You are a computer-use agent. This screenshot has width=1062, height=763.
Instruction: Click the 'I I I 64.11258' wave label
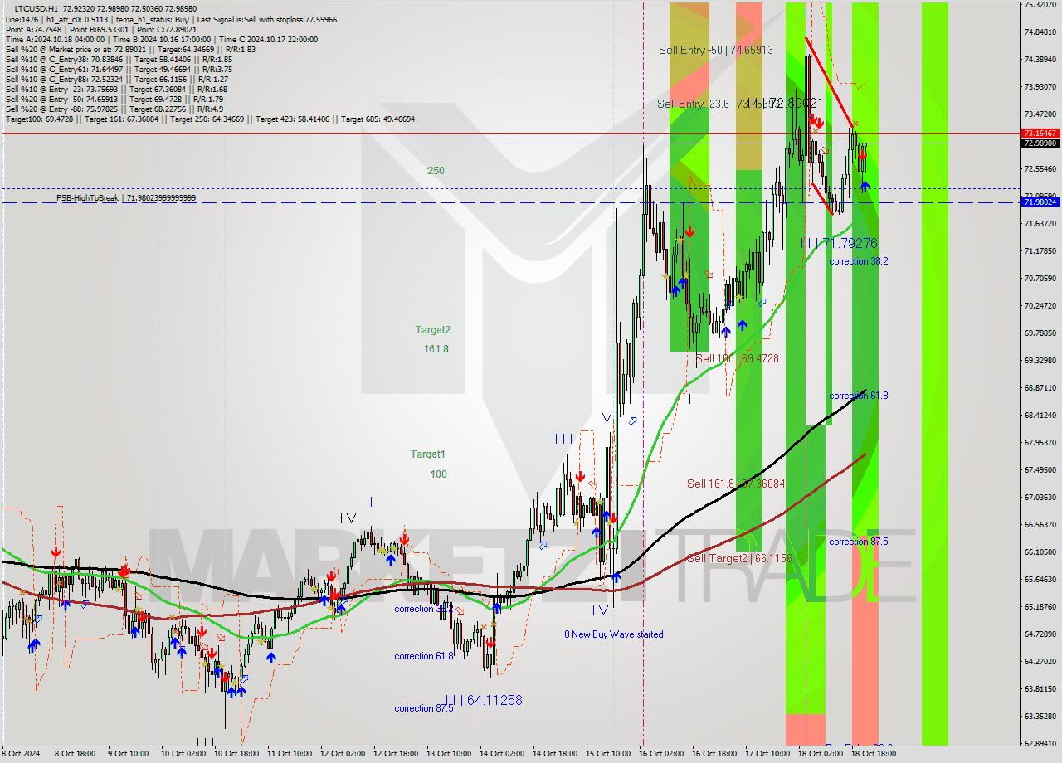pos(484,700)
